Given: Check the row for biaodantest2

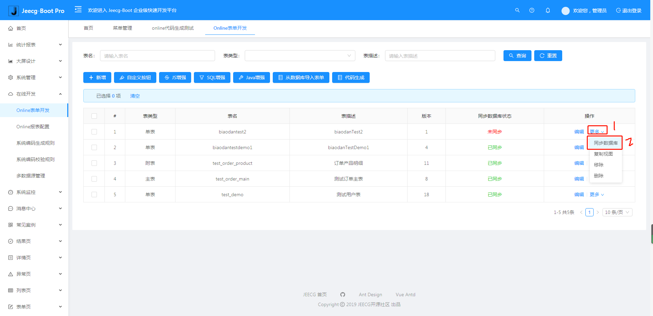Looking at the screenshot, I should coord(94,132).
